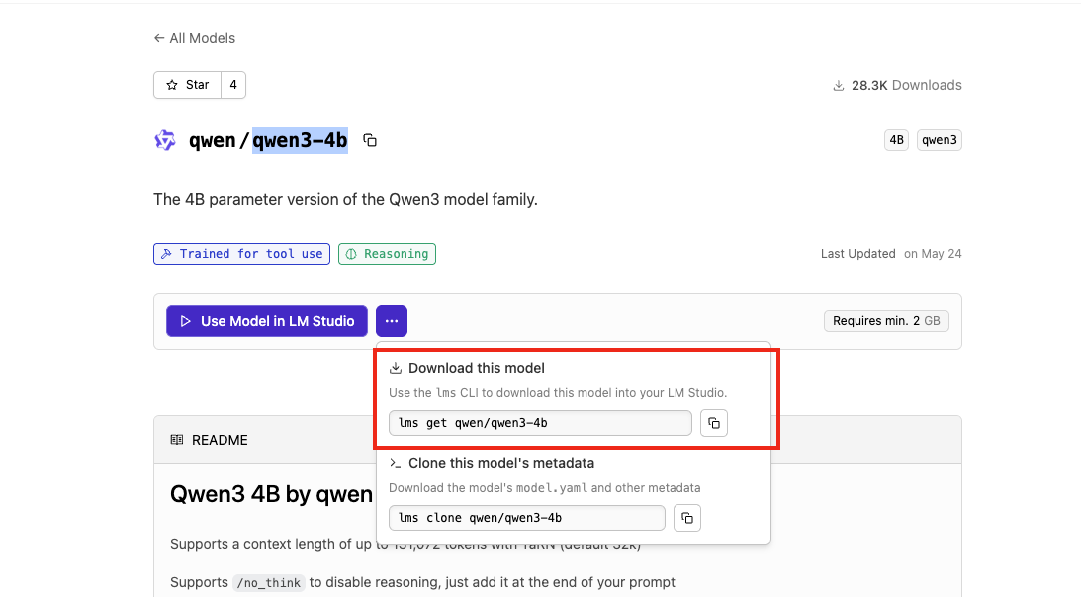The image size is (1081, 597).
Task: Click the lms get qwen/qwen3-4b command field
Action: click(x=540, y=423)
